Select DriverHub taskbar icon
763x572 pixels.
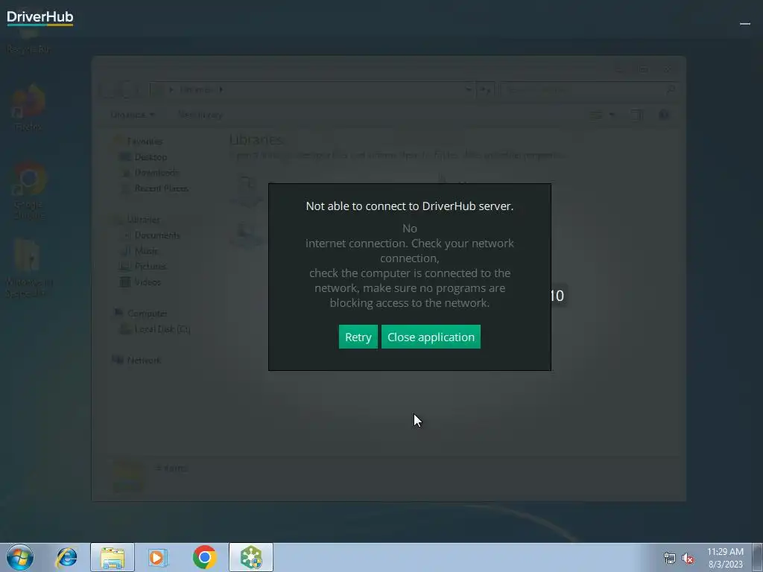coord(251,557)
